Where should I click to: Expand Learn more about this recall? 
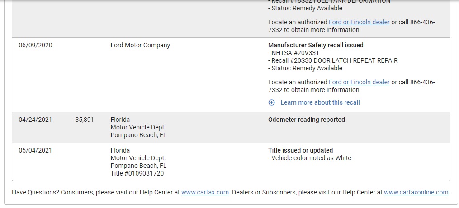[320, 102]
